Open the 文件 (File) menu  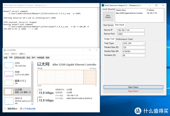(6, 53)
